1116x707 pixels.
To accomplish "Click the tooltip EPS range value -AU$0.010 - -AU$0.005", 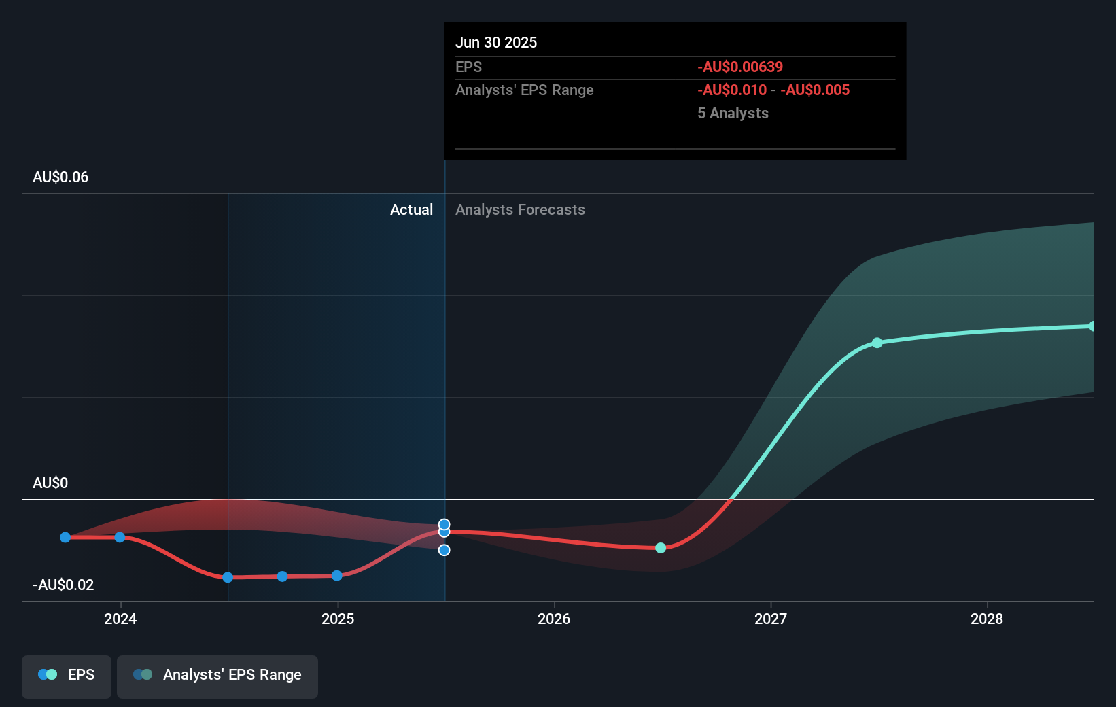I will (773, 90).
